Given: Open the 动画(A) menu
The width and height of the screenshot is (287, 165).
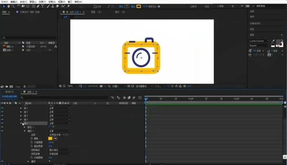Looking at the screenshot, I should 52,2.
